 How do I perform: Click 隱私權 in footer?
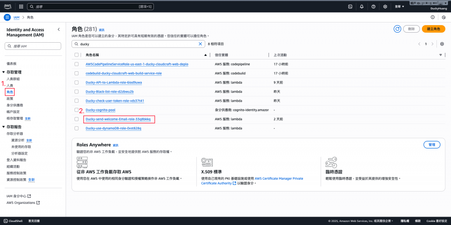point(405,221)
